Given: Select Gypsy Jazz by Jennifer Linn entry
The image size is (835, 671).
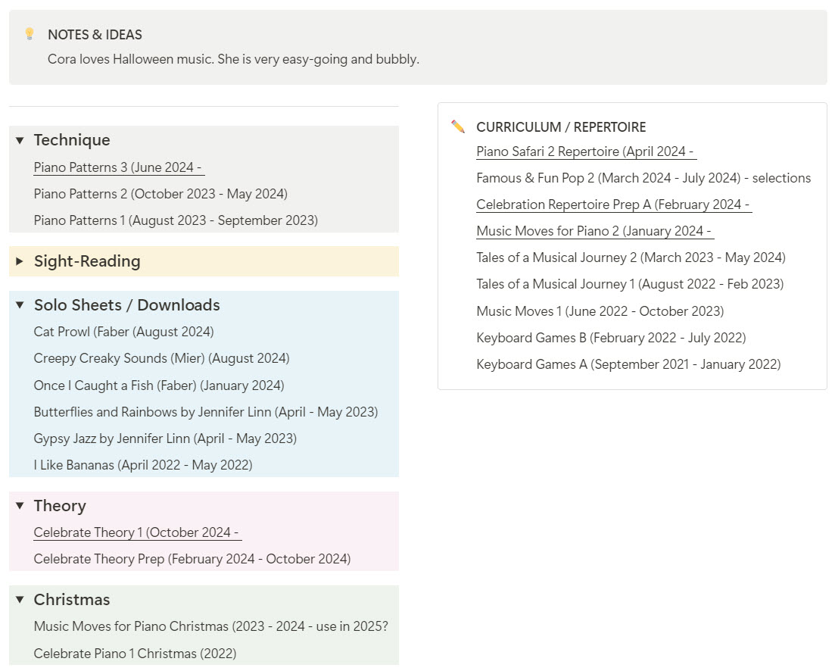Looking at the screenshot, I should pyautogui.click(x=165, y=438).
